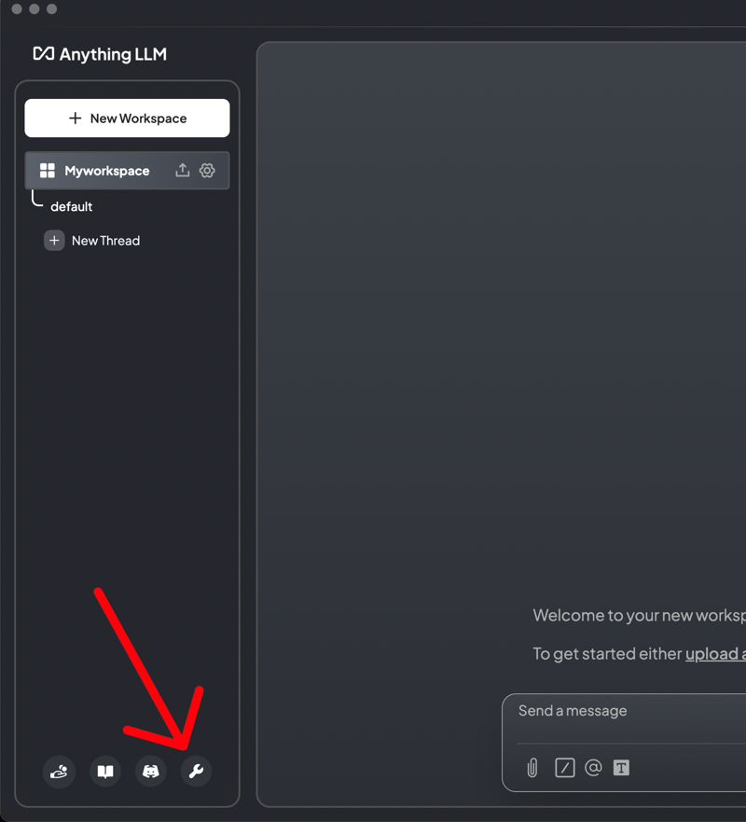
Task: Click the Myworkspace grid icon
Action: (48, 171)
